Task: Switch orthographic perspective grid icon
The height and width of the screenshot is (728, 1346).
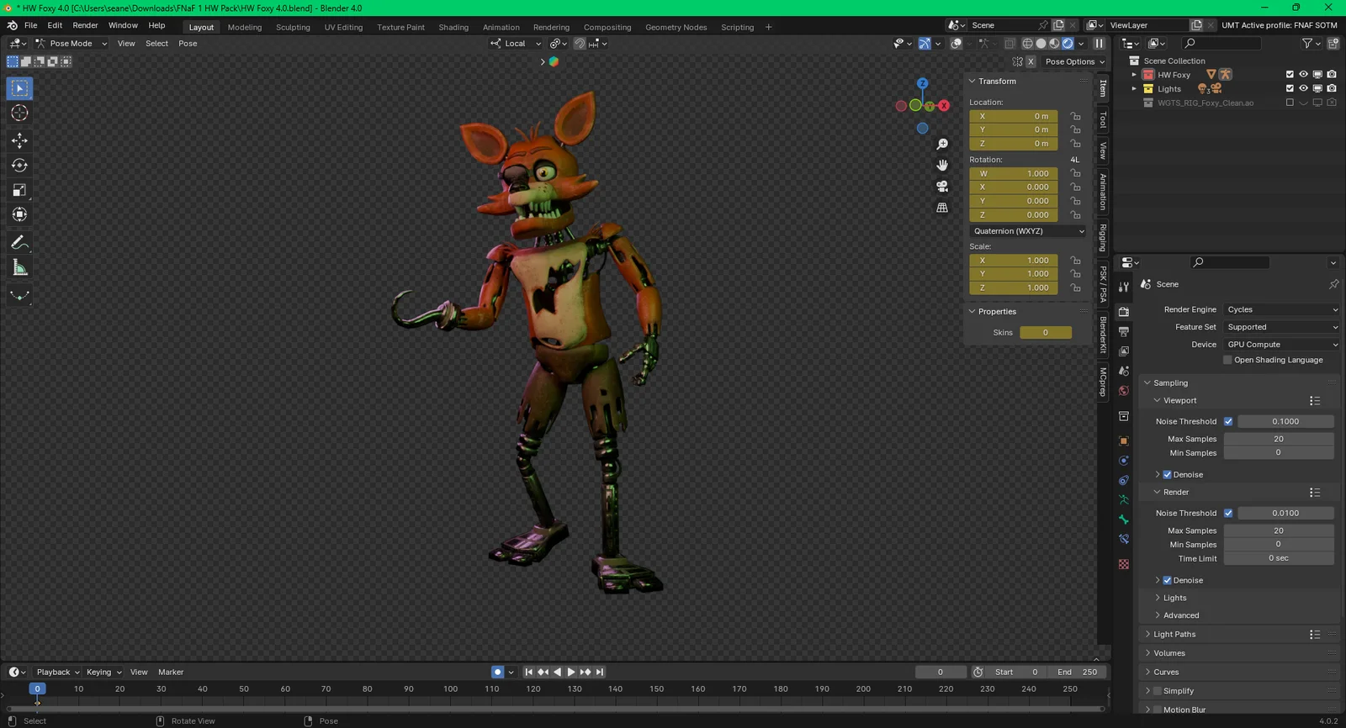Action: (942, 208)
